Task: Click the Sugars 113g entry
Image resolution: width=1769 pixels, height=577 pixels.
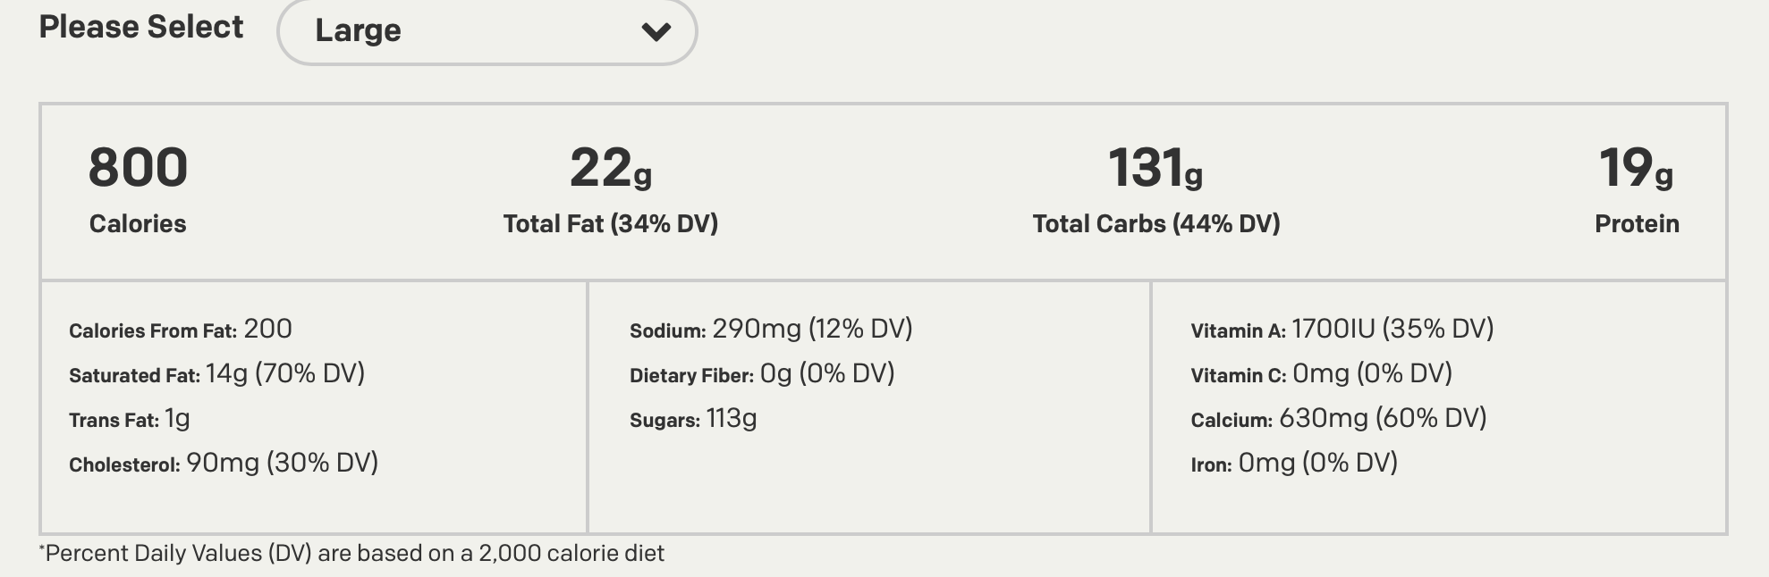Action: click(692, 419)
